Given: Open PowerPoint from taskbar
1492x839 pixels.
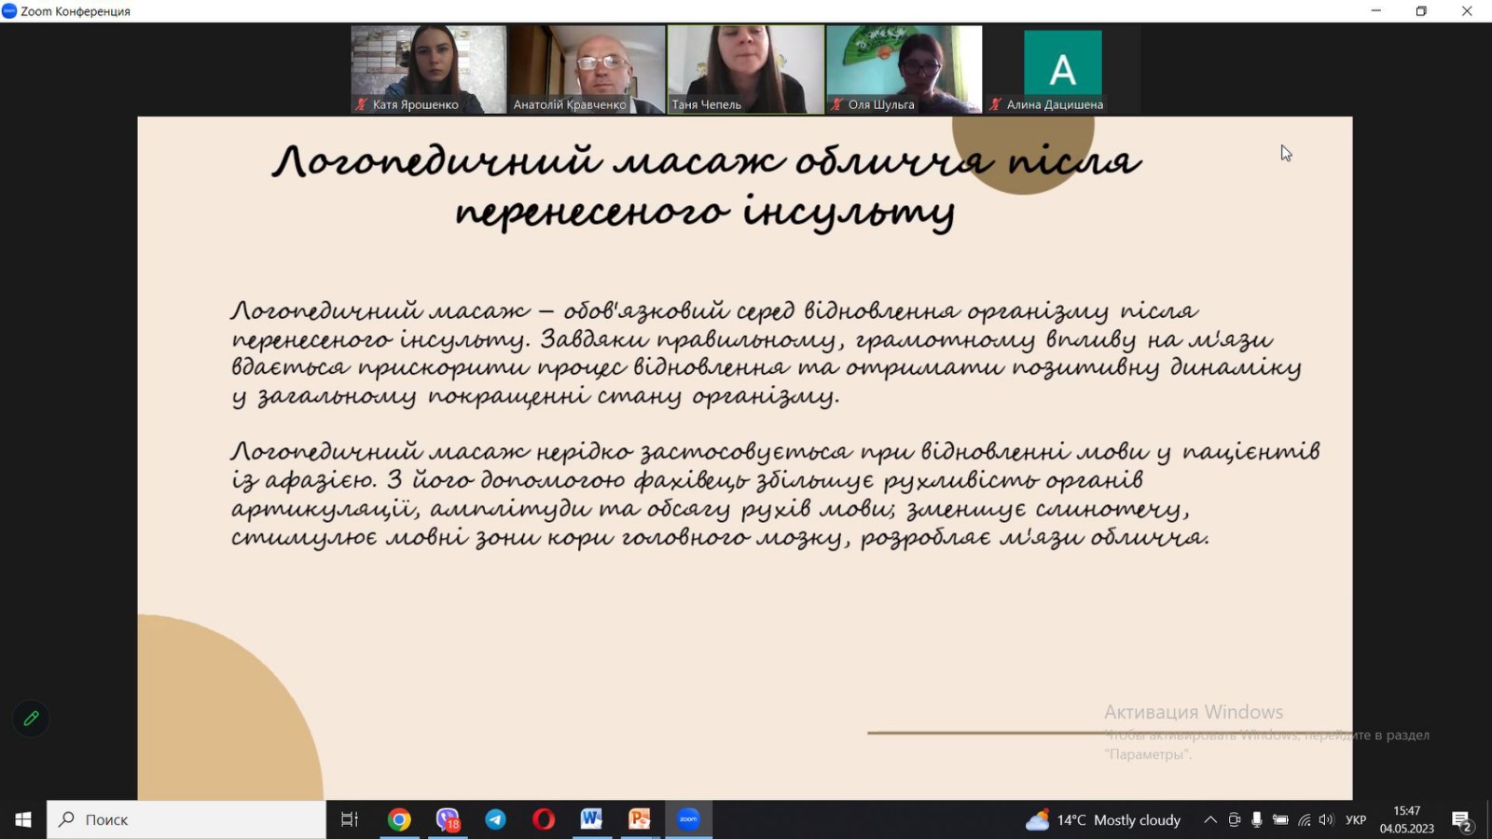Looking at the screenshot, I should point(640,819).
